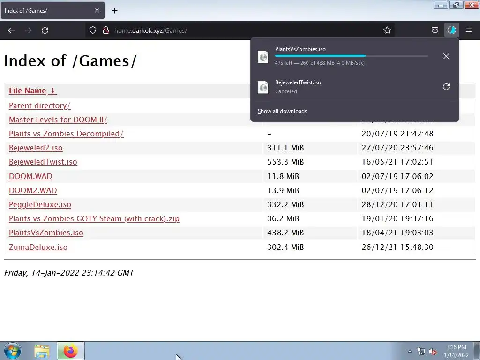Viewport: 480px width, 360px height.
Task: Download PeggleDeluxe.iso
Action: 40,204
